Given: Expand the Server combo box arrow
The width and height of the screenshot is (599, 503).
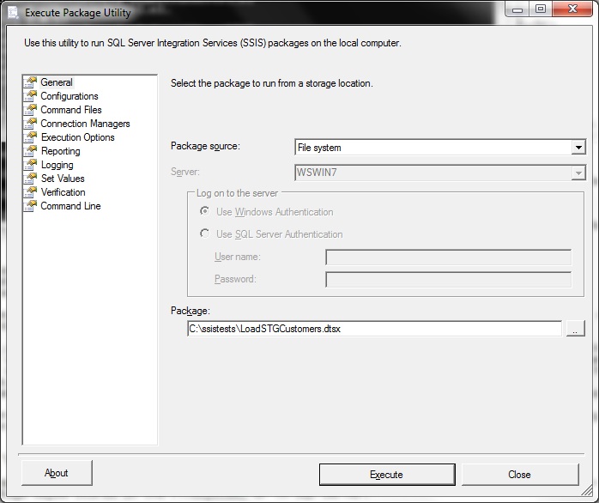Looking at the screenshot, I should (578, 173).
